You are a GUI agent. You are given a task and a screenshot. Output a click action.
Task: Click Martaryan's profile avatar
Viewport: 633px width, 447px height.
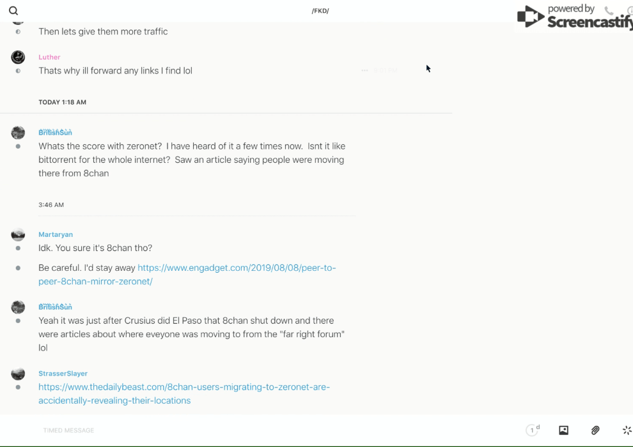18,234
